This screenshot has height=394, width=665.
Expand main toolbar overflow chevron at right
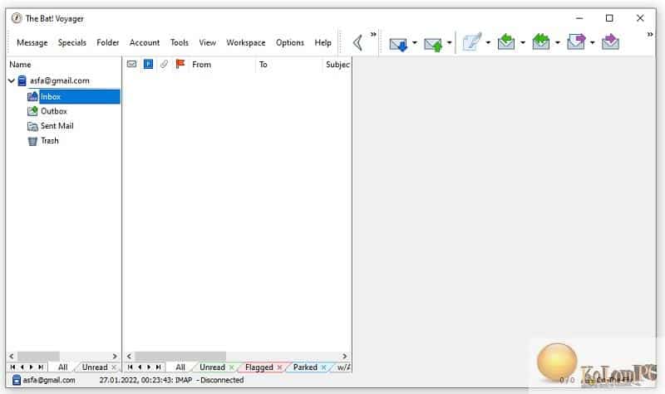pyautogui.click(x=650, y=34)
